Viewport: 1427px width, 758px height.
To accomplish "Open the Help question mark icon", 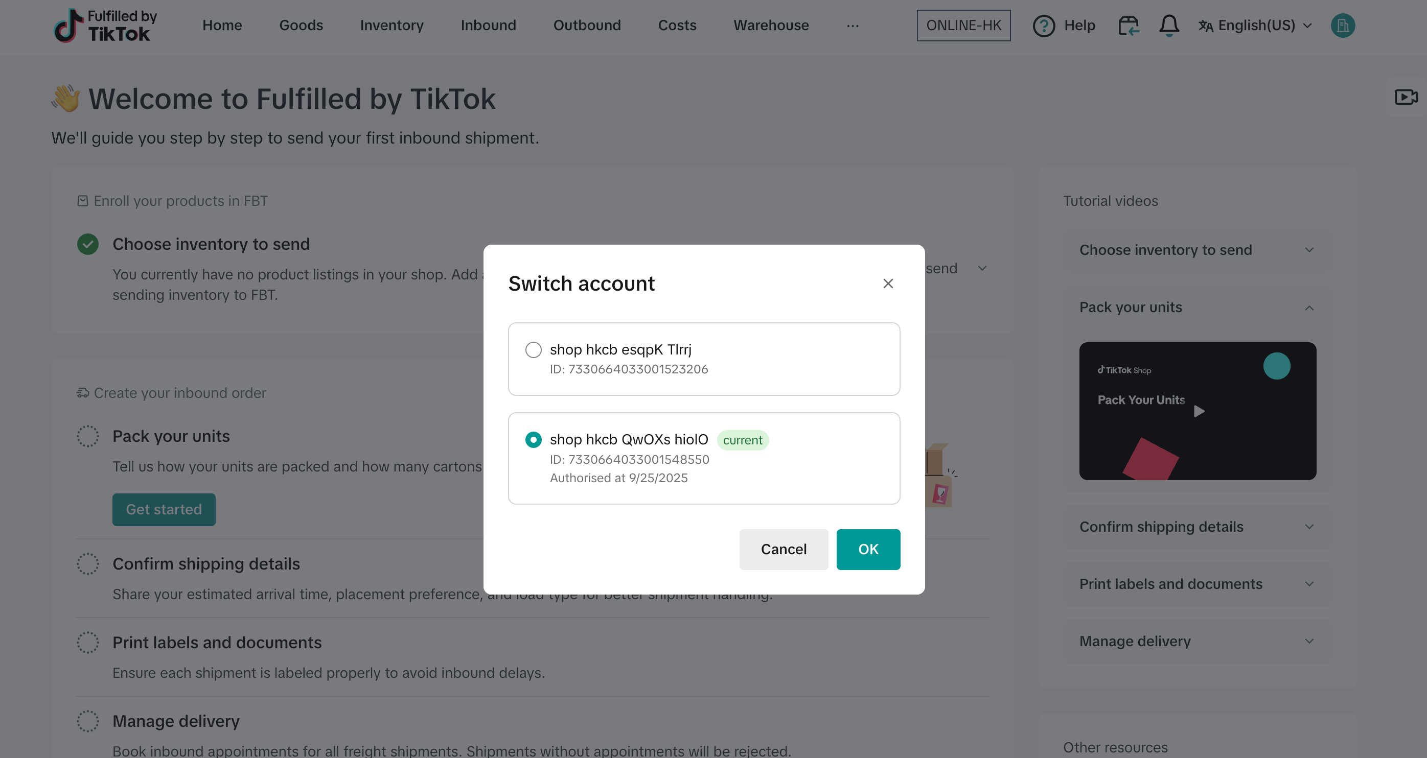I will [x=1044, y=26].
